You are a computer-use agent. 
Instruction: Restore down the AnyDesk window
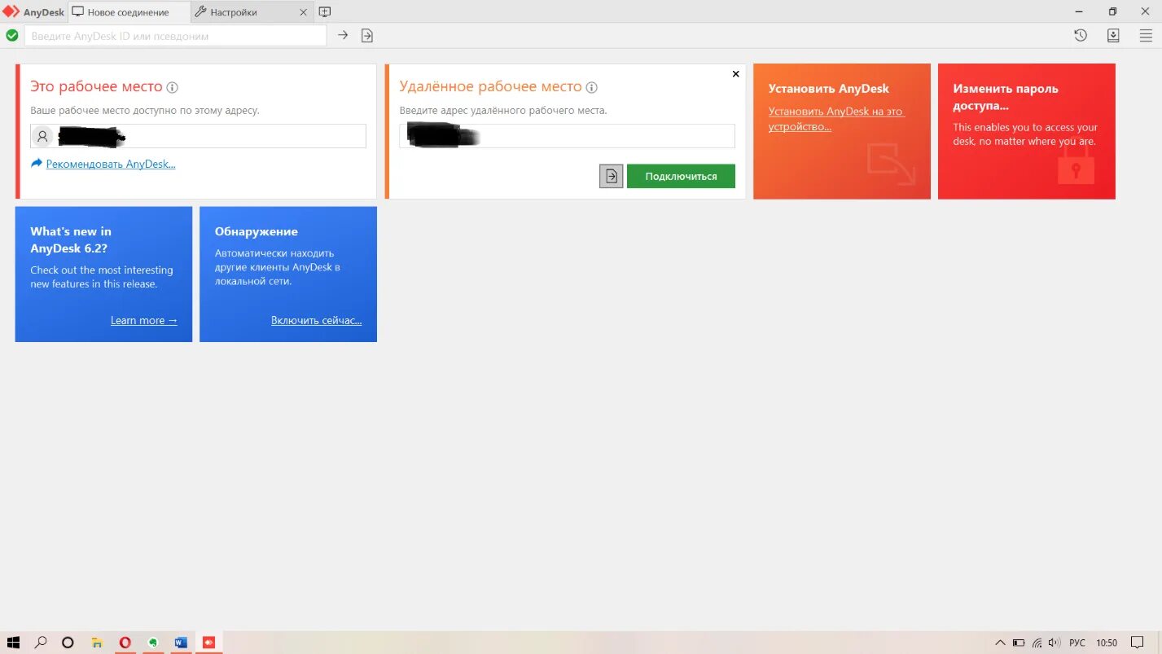(1113, 11)
